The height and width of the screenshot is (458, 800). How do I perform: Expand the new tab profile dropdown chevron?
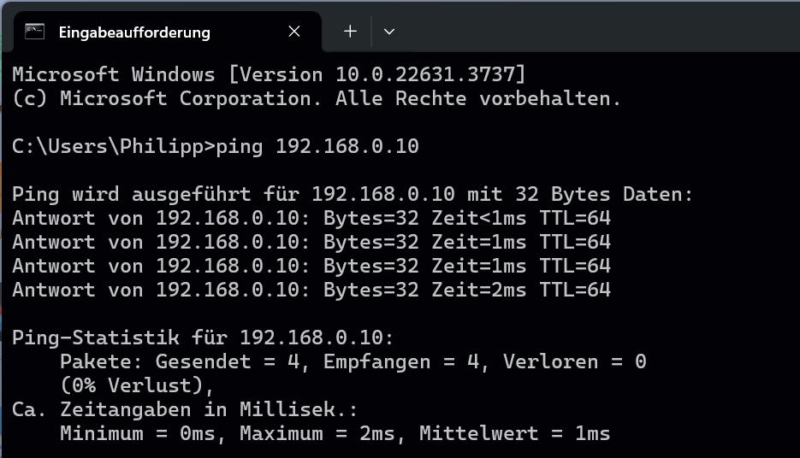click(388, 32)
